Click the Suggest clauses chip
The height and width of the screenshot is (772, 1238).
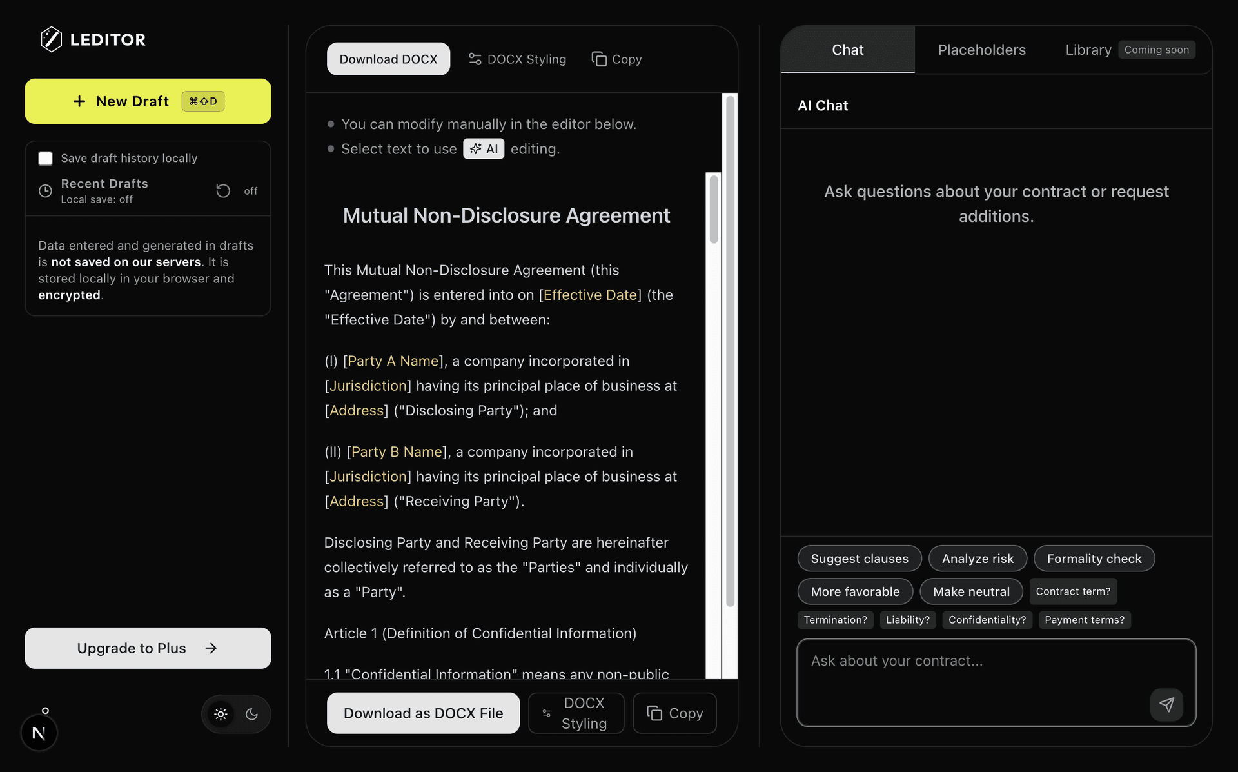[x=859, y=559]
